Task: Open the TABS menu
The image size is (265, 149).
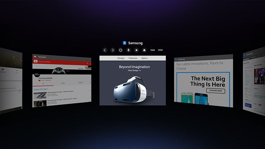Action: pos(152,50)
